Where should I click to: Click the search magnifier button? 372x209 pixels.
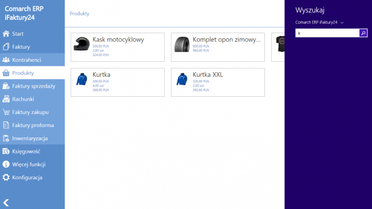(x=363, y=33)
